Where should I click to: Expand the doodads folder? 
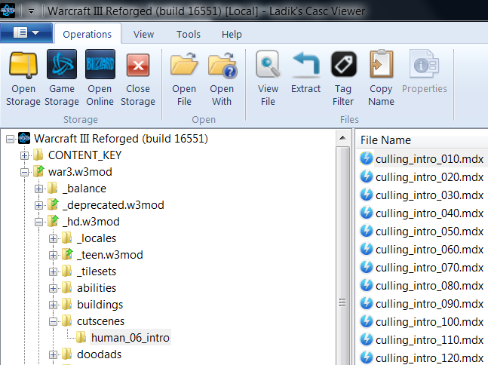coord(54,354)
